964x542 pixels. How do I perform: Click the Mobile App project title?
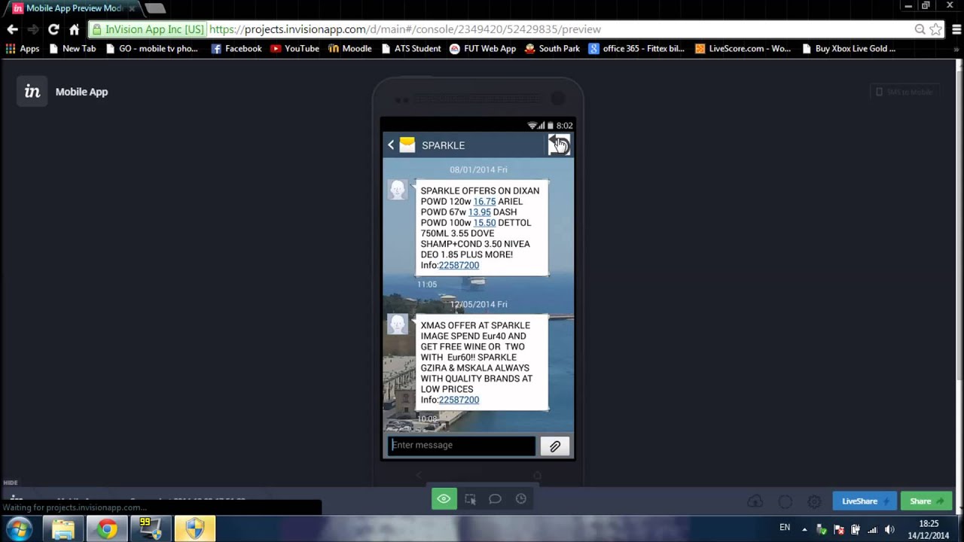81,92
